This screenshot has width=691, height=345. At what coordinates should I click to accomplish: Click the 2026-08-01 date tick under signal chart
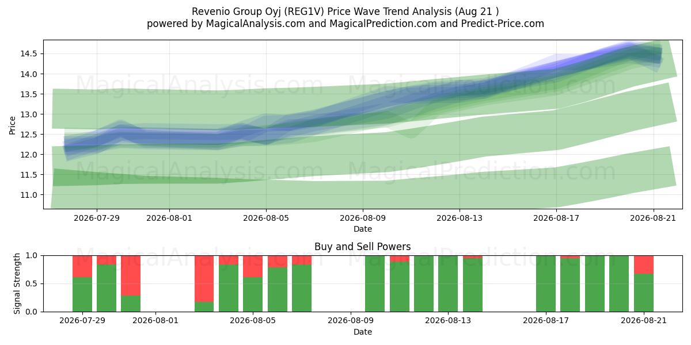155,320
